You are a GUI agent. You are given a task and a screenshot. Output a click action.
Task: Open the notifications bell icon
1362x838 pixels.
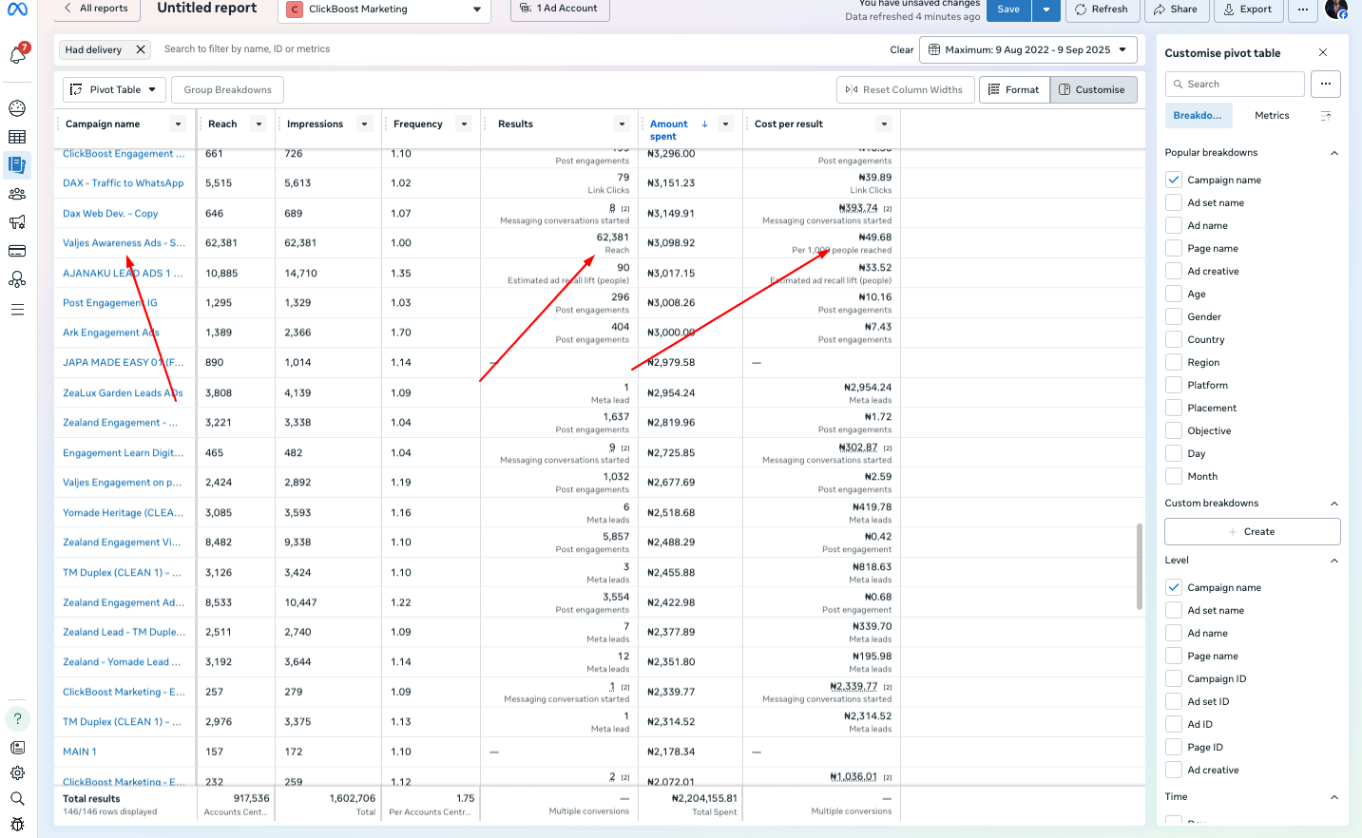(17, 56)
